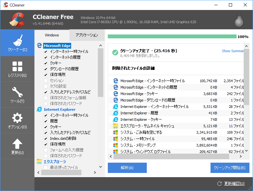The height and width of the screenshot is (191, 253).
Task: Click Edge icon on インターネット一時ファイル result row
Action: 116,81
